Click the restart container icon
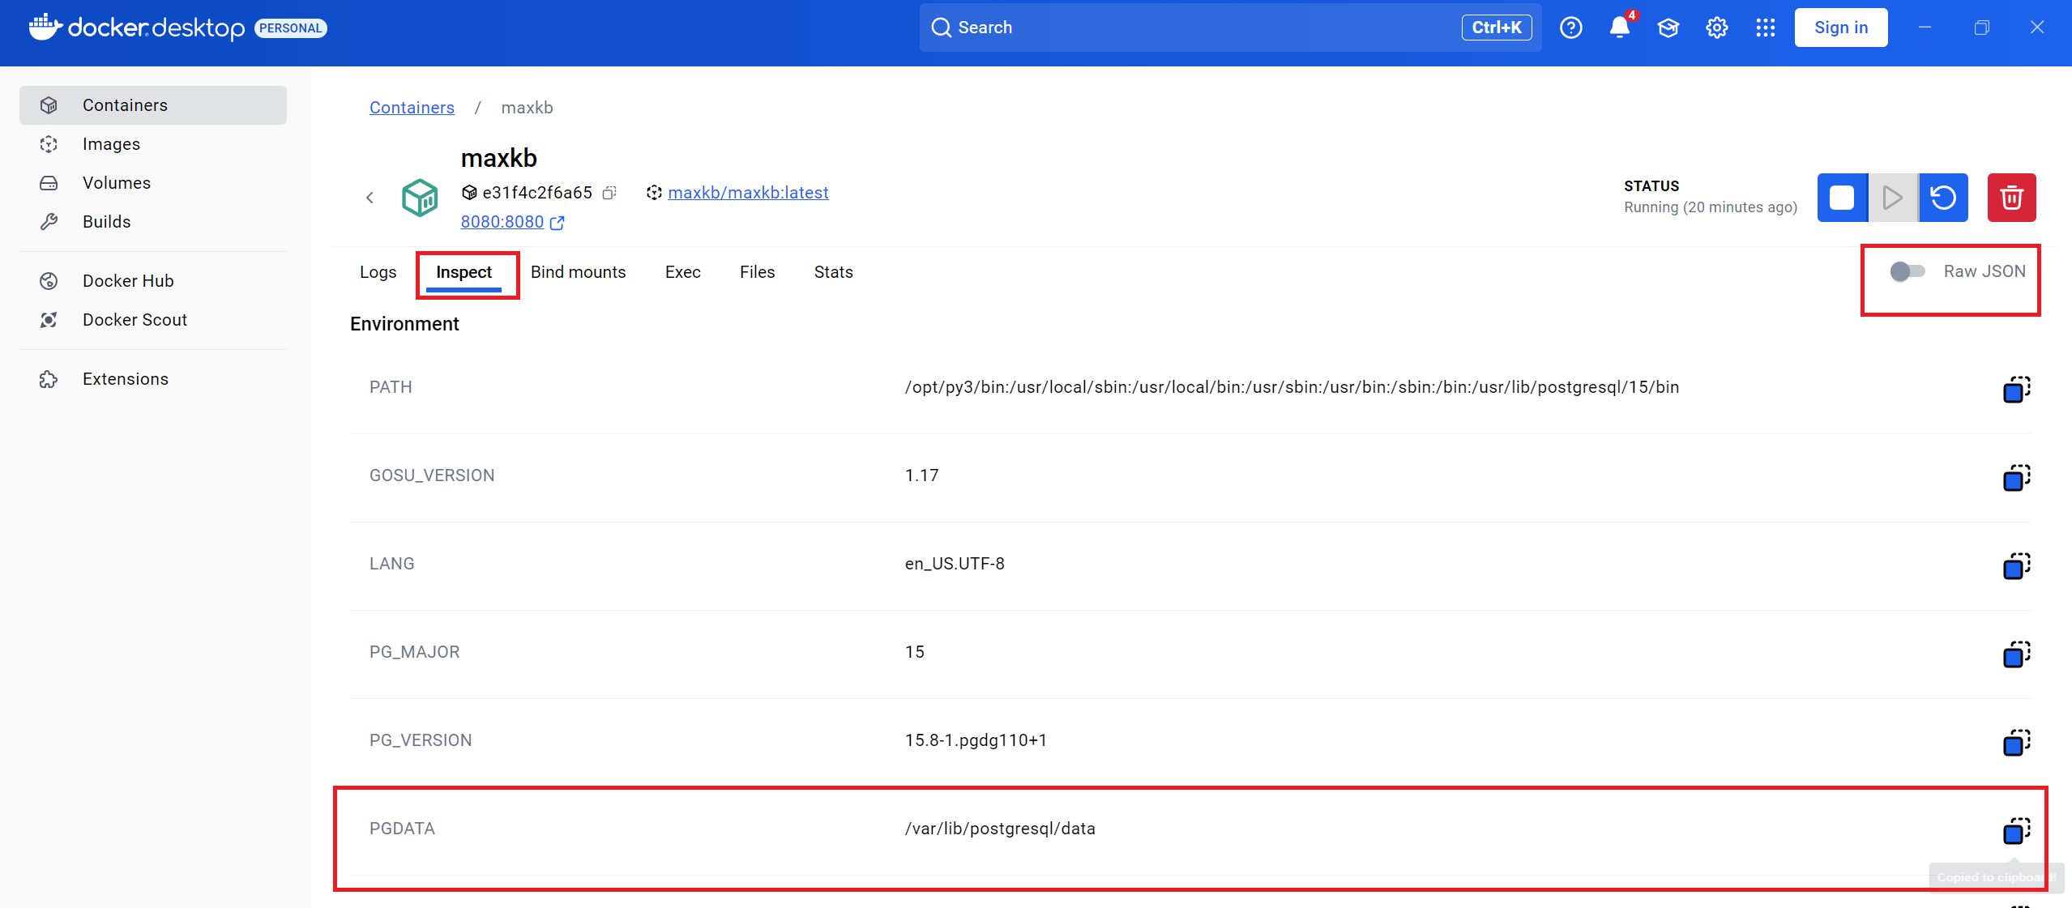This screenshot has width=2072, height=908. (1943, 198)
